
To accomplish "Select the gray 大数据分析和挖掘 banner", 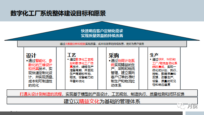I will click(x=102, y=44).
